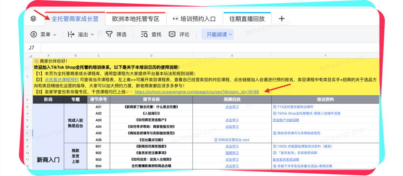Select cell 《如何寻求帮助：商家客服支持》

(151, 127)
